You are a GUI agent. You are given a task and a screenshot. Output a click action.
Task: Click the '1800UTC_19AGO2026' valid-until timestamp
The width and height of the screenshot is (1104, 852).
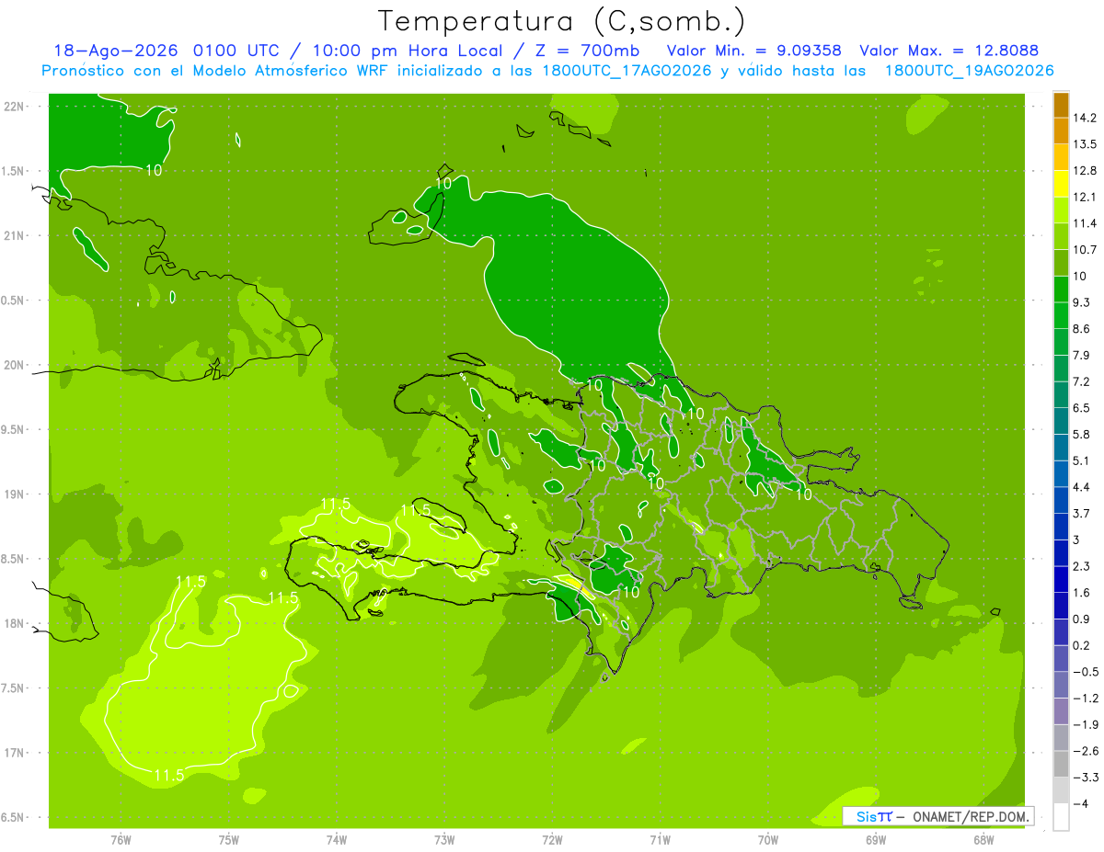tap(970, 71)
